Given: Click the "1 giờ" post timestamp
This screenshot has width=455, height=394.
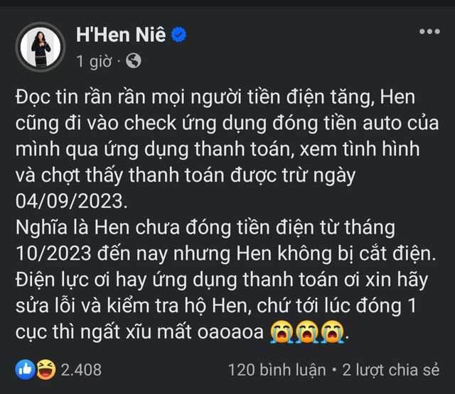Looking at the screenshot, I should 93,61.
